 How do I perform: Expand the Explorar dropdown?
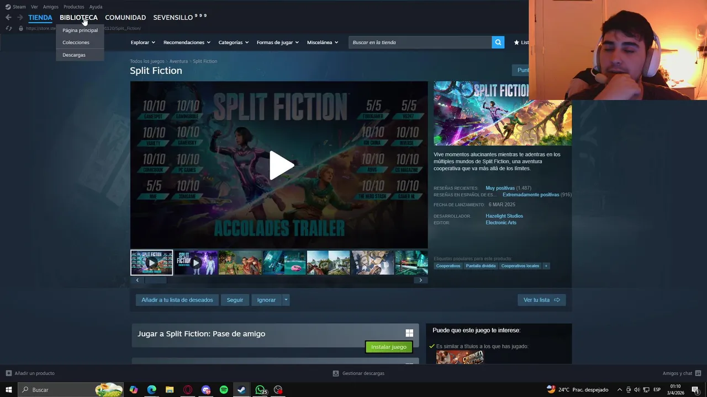coord(143,42)
